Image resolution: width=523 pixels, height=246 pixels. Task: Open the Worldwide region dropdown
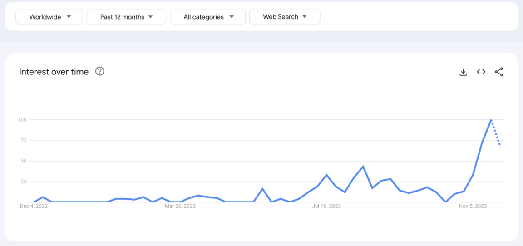[x=49, y=17]
